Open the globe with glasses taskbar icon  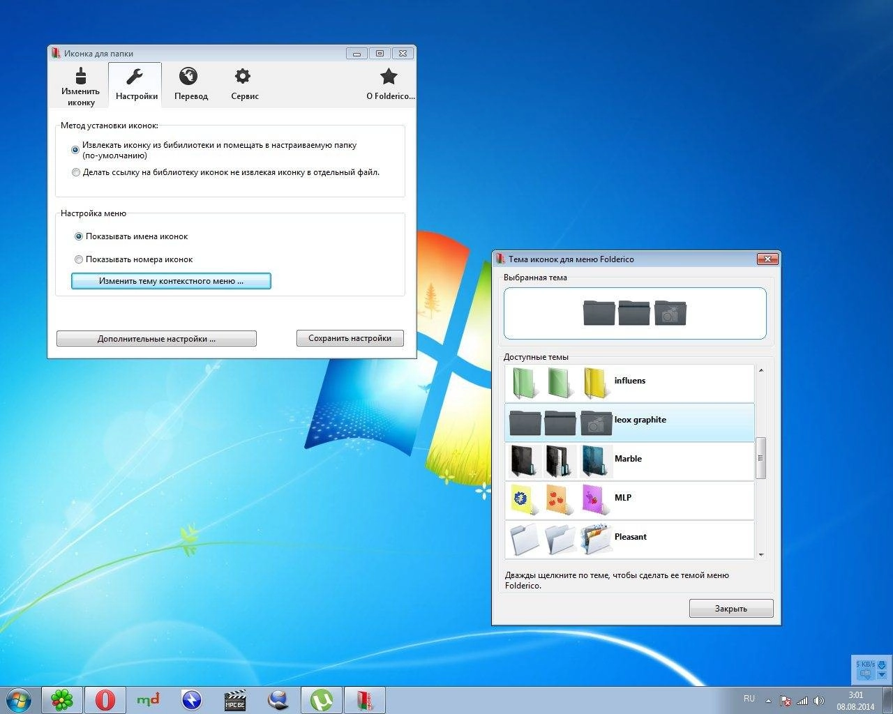point(278,699)
